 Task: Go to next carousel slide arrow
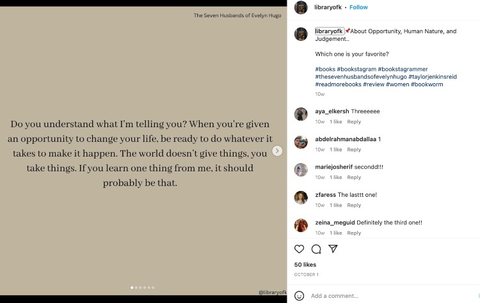(277, 151)
